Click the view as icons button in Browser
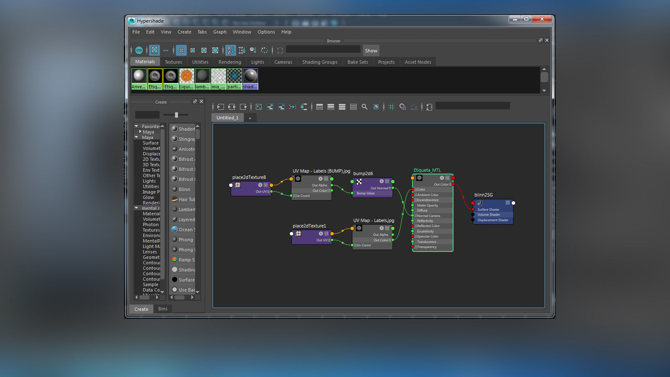Viewport: 670px width, 377px height. pyautogui.click(x=155, y=50)
